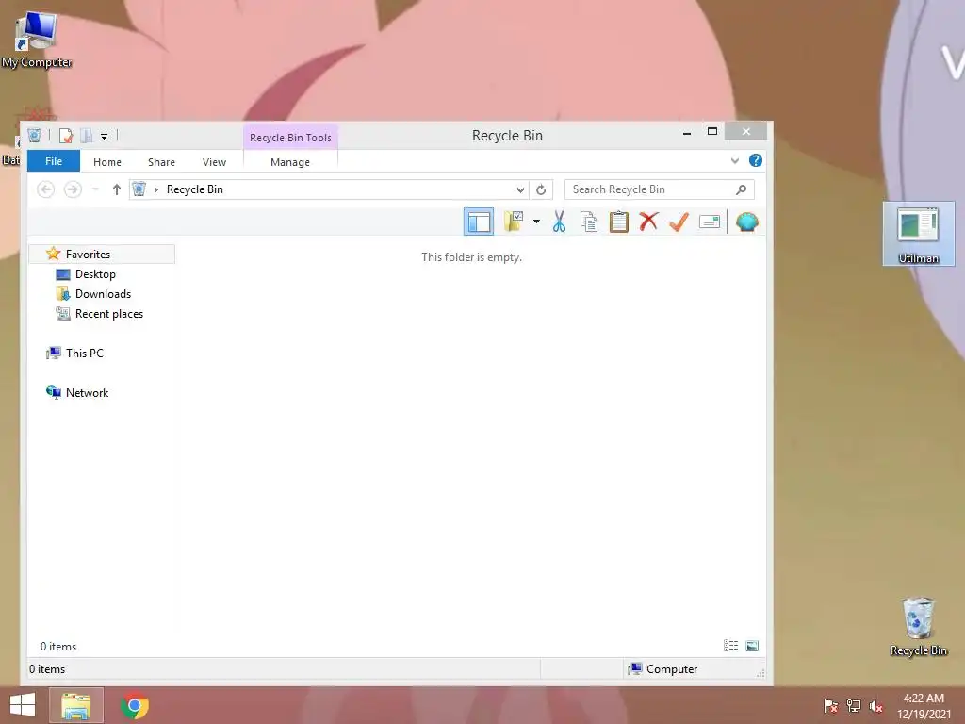Click the magnifying glass search icon
The height and width of the screenshot is (724, 965).
741,189
